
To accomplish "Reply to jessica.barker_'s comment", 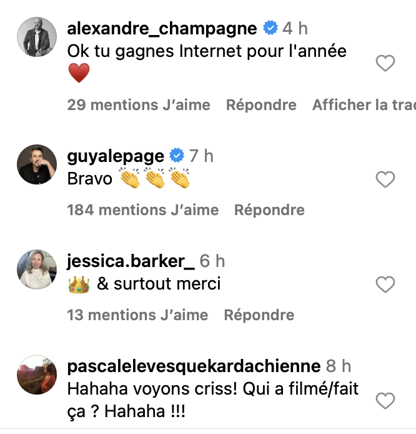I will tap(259, 315).
